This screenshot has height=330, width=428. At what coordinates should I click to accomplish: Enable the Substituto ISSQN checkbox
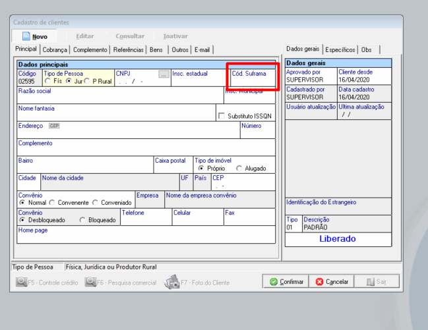pyautogui.click(x=222, y=116)
